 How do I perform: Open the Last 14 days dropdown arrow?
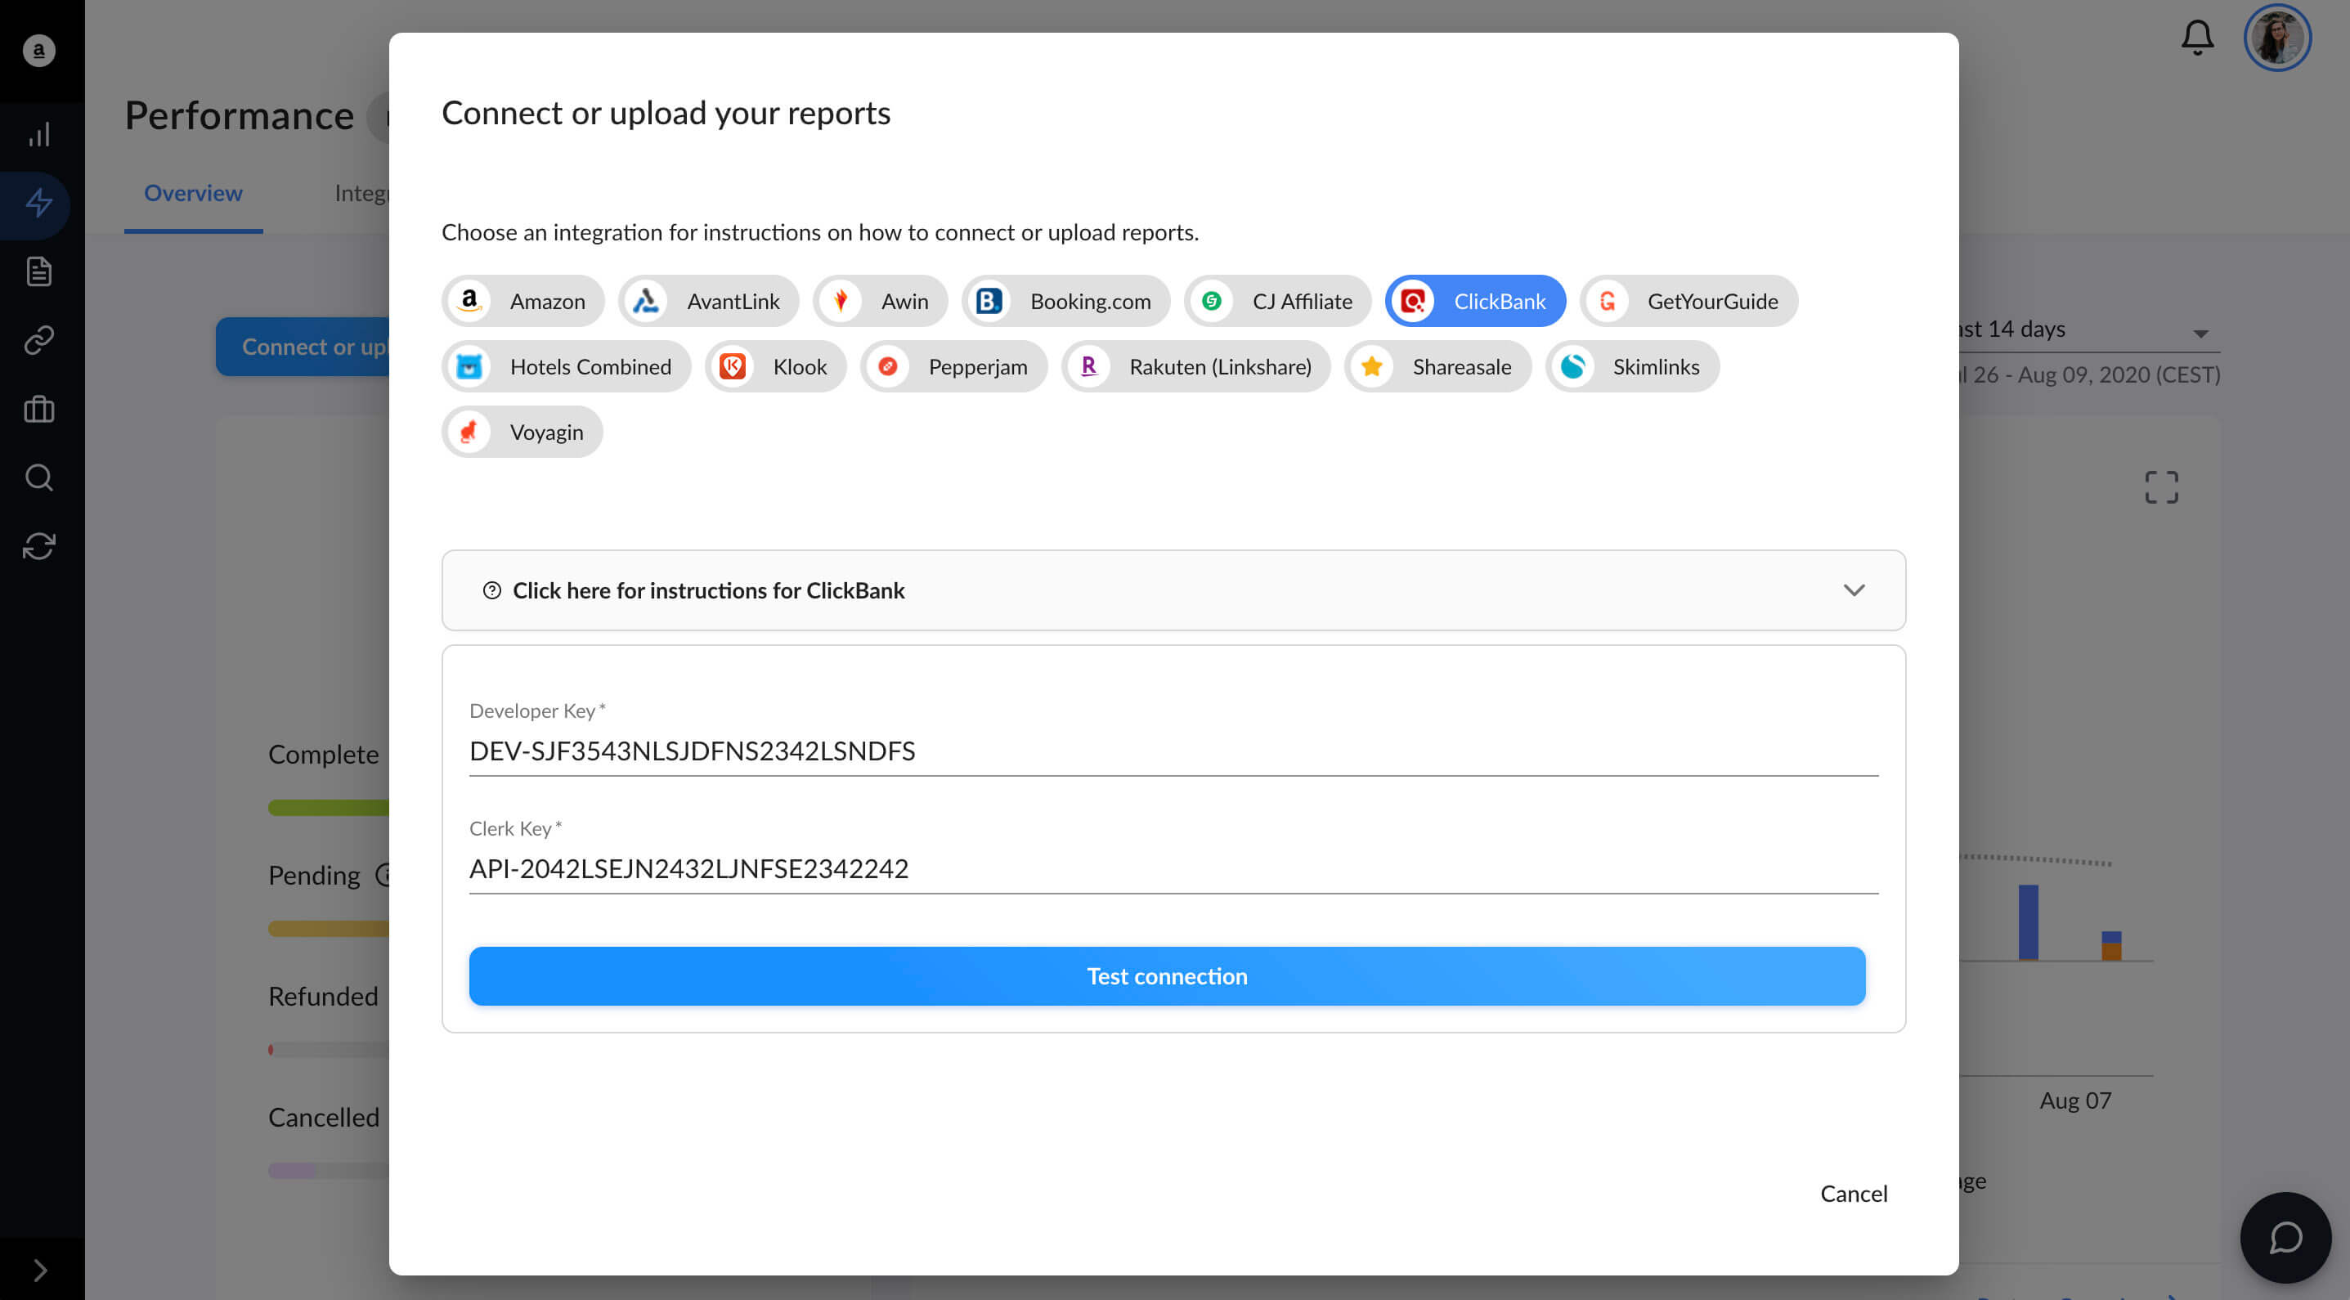click(x=2201, y=334)
